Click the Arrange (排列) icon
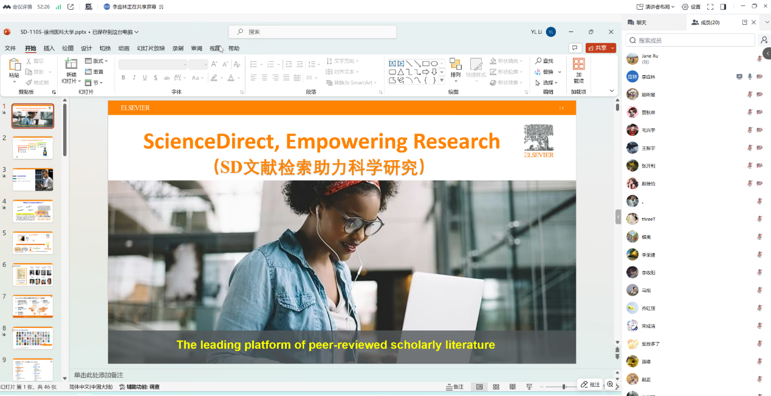The image size is (771, 396). coord(455,64)
